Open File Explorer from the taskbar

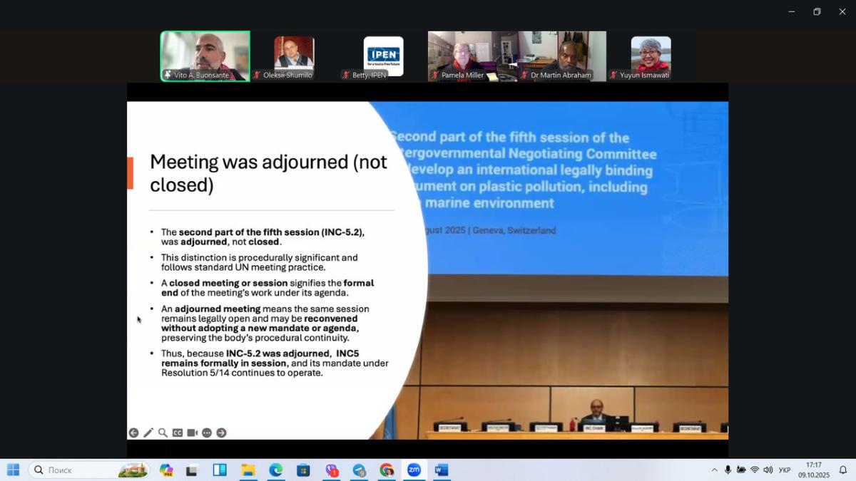[x=248, y=470]
